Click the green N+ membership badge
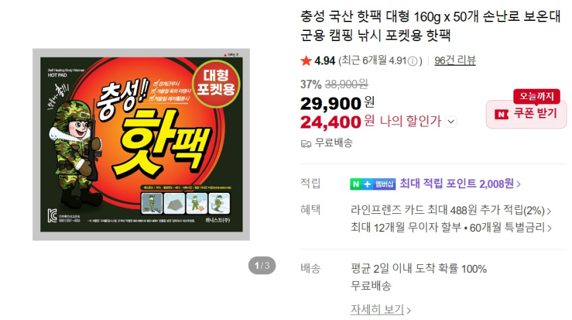 [362, 184]
